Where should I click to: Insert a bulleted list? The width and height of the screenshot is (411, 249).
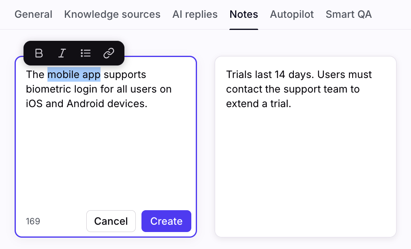click(x=86, y=53)
